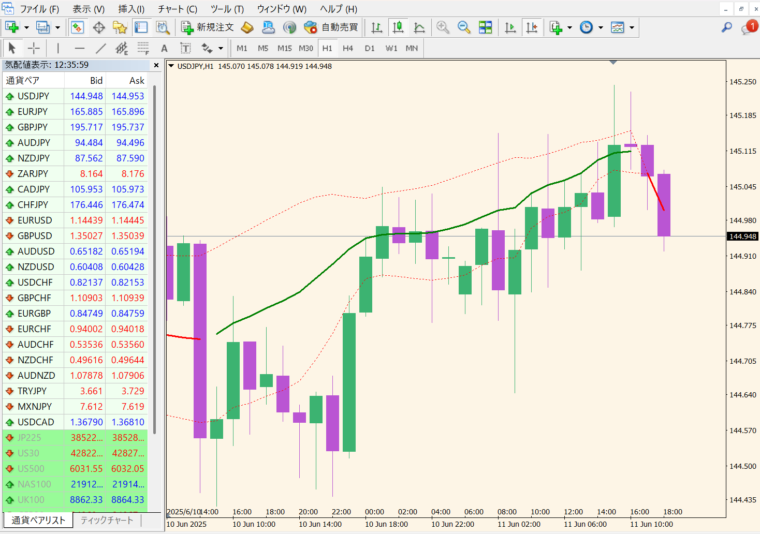
Task: Click the Profiles icon
Action: pos(42,27)
